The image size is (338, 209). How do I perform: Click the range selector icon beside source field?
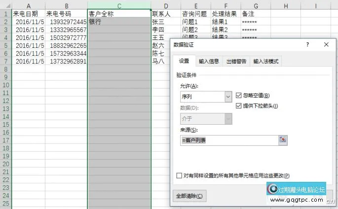point(283,139)
